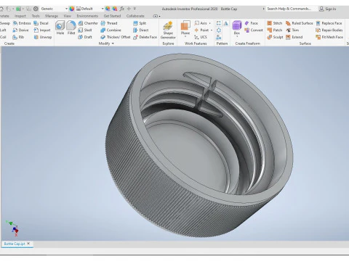Select Repair Bodies tool
Image resolution: width=349 pixels, height=261 pixels.
point(329,30)
